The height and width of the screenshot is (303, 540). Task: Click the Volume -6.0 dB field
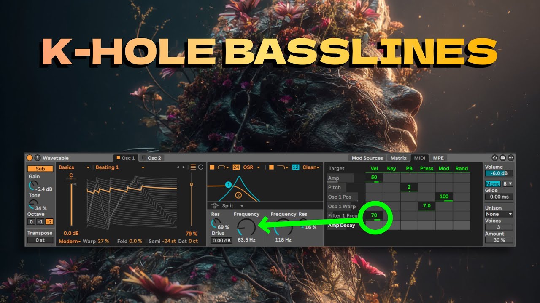499,173
